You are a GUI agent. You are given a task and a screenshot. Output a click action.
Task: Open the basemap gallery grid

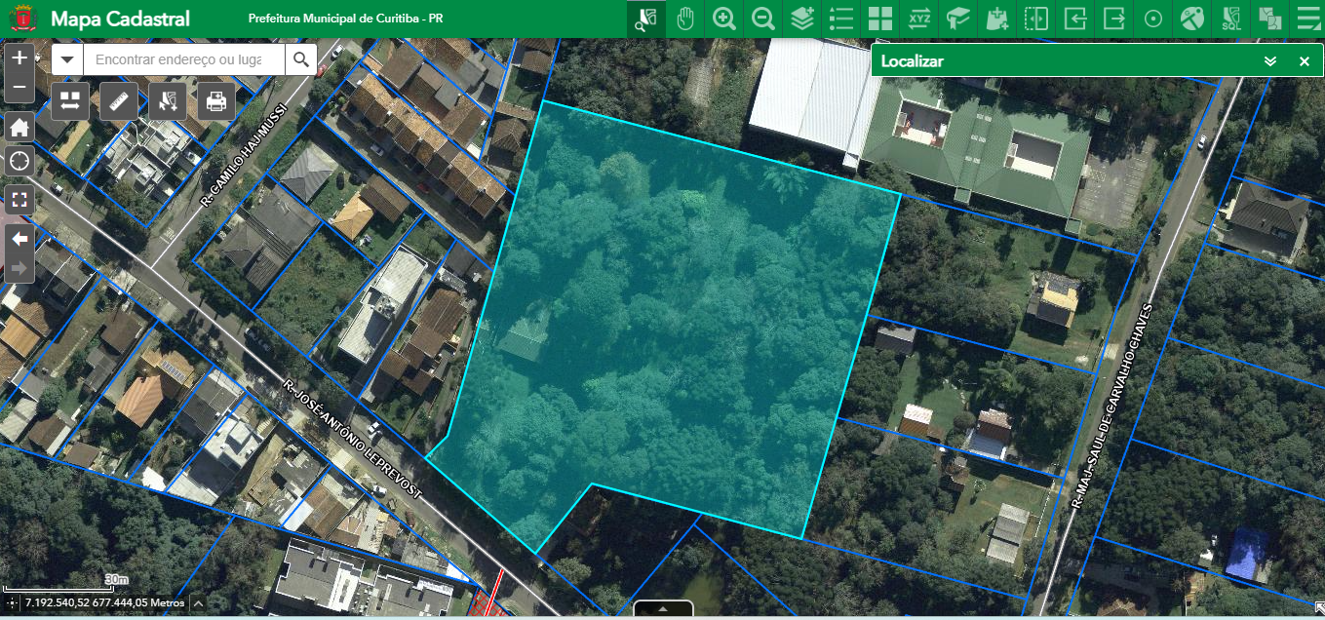[x=880, y=19]
